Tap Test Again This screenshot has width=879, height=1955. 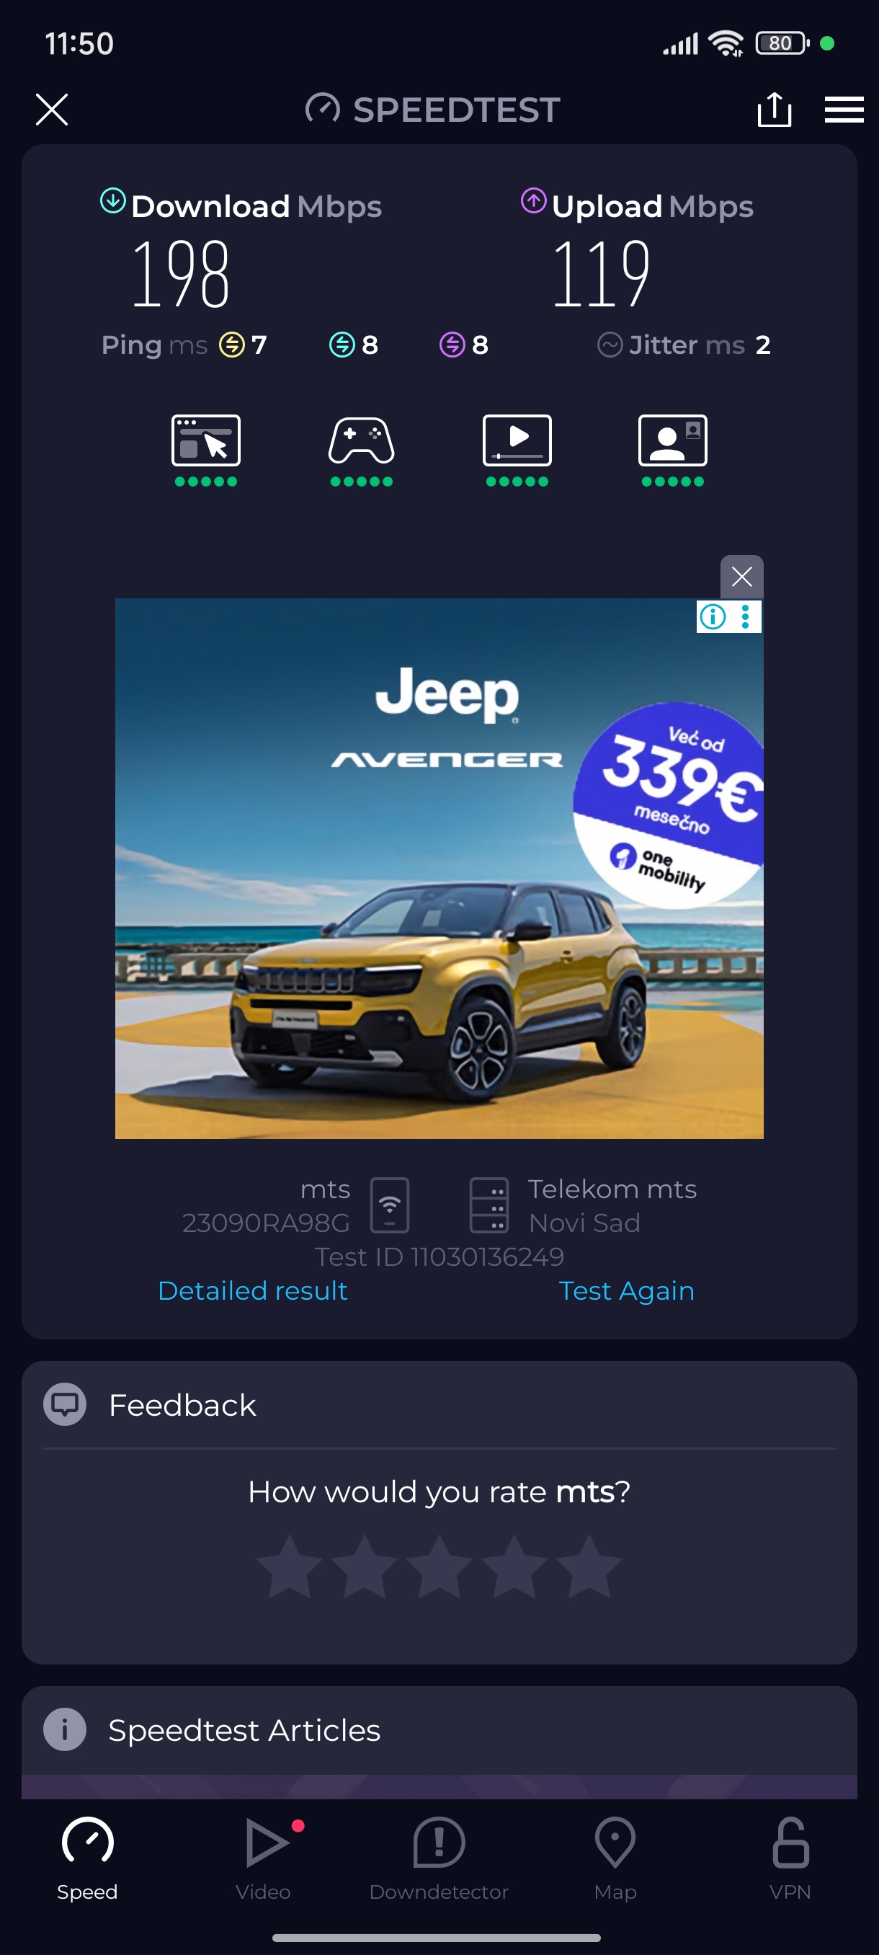pos(626,1291)
